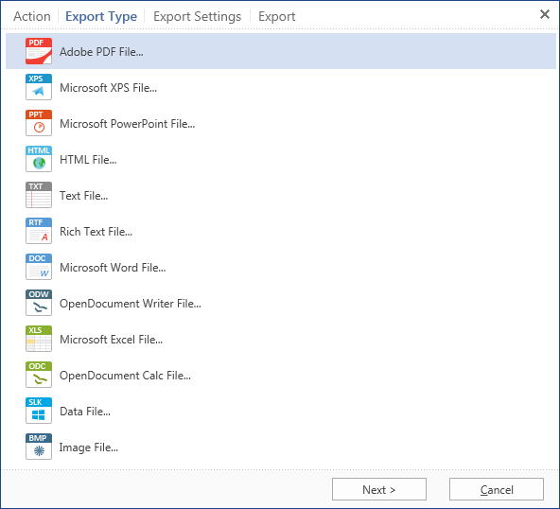Choose the Text File list entry
Screen dimensions: 560x509
pyautogui.click(x=281, y=196)
